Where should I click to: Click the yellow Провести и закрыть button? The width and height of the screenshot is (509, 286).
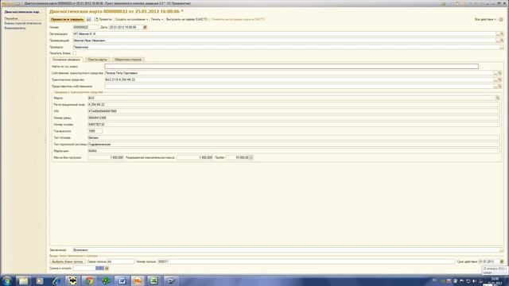[x=67, y=19]
